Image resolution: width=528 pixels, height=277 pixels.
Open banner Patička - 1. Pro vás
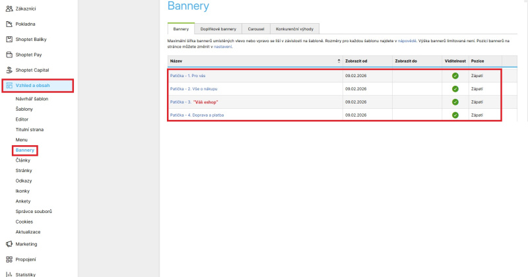pos(187,76)
